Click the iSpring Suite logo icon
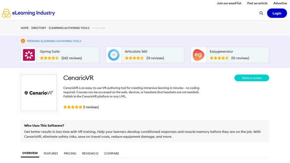Image resolution: width=290 pixels, height=163 pixels. [x=29, y=55]
